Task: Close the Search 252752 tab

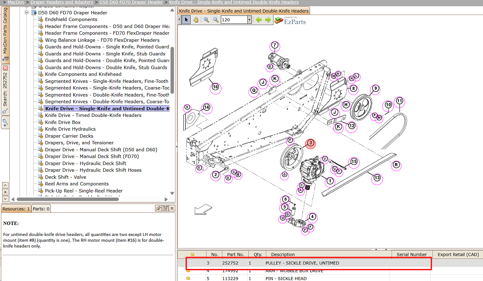Action: coord(5,68)
